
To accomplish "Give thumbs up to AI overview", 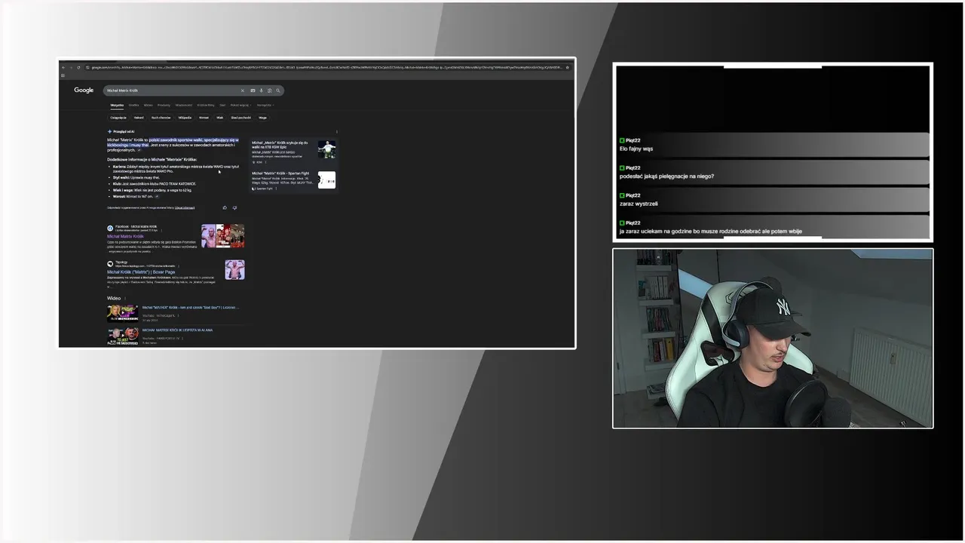I will [225, 207].
